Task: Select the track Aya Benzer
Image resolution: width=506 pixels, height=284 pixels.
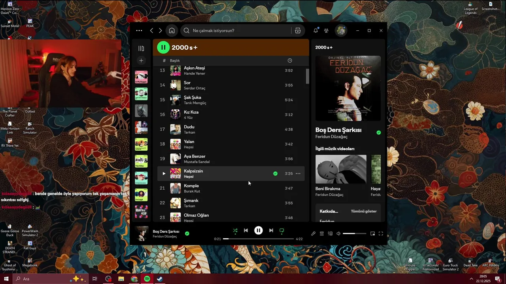Action: [x=194, y=156]
